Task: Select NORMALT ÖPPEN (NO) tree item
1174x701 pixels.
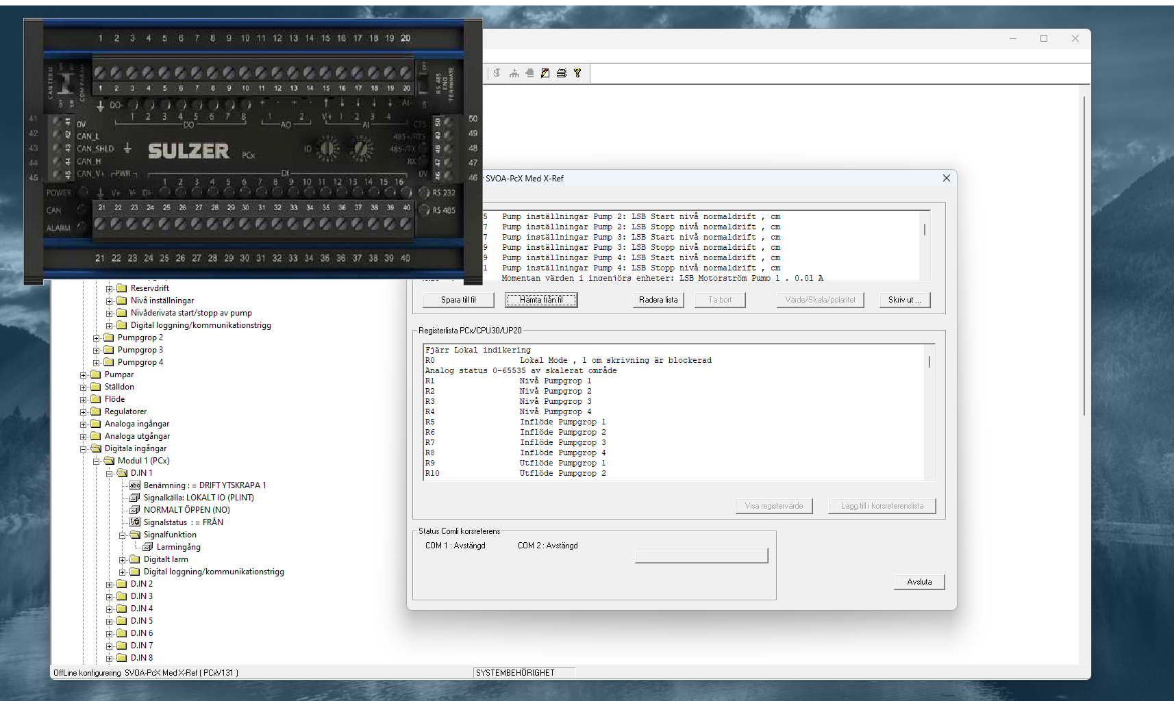Action: pos(186,510)
